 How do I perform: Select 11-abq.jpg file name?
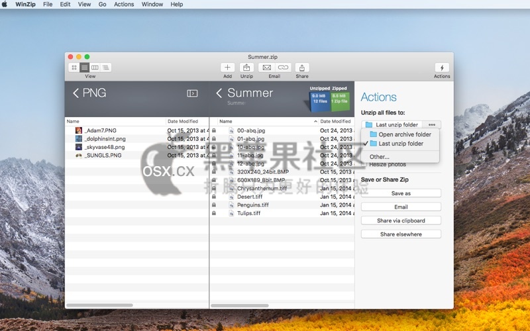click(x=250, y=156)
